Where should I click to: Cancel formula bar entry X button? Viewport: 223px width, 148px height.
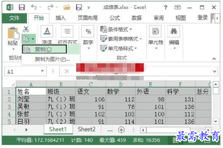(67, 71)
